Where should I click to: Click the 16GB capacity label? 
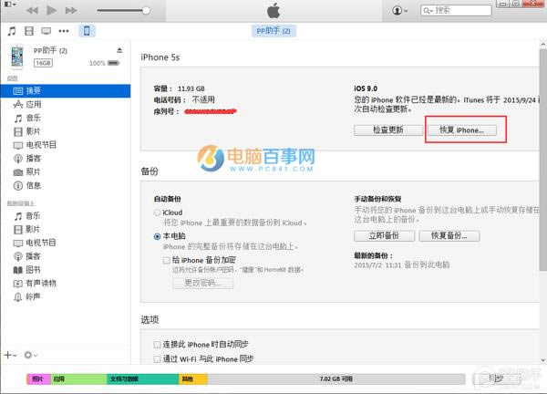click(43, 63)
